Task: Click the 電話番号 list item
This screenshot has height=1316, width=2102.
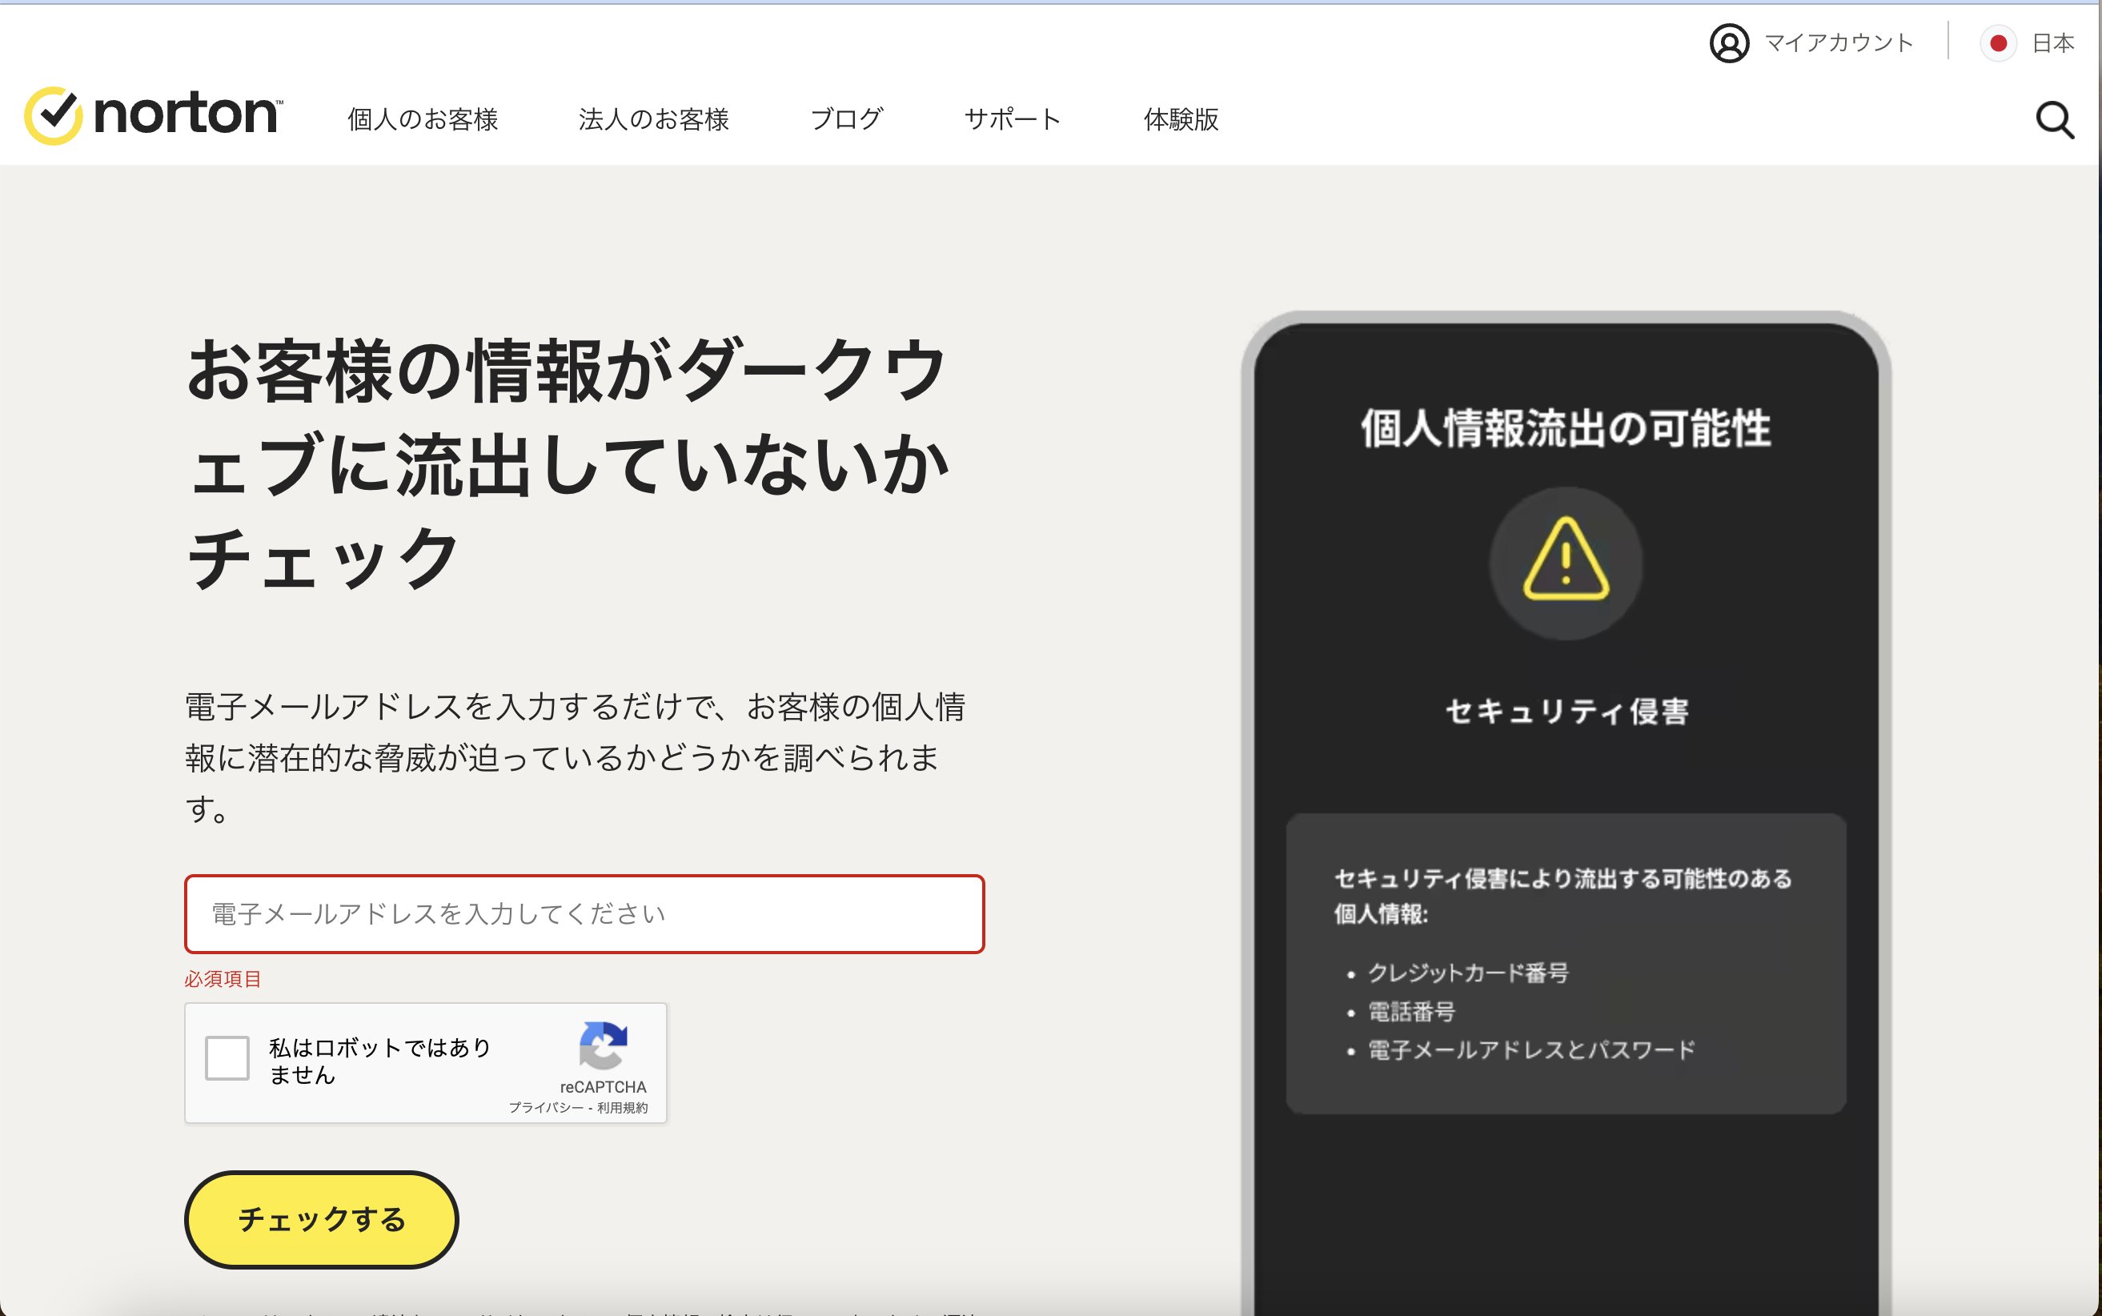Action: (1412, 1011)
